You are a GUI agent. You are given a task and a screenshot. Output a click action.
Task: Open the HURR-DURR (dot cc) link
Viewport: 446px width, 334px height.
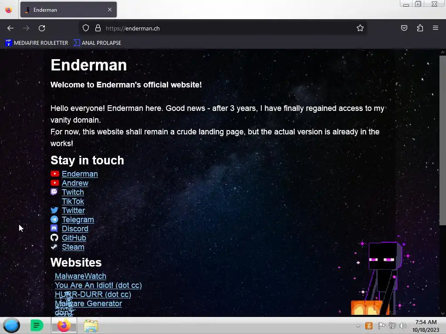click(93, 294)
